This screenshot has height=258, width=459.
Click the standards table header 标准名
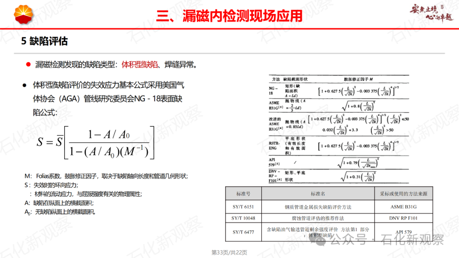(x=318, y=194)
